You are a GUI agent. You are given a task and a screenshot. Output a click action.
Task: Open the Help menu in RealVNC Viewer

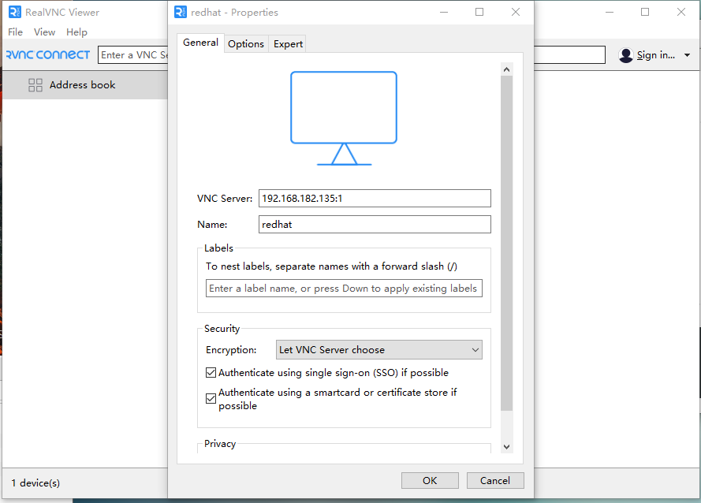76,32
